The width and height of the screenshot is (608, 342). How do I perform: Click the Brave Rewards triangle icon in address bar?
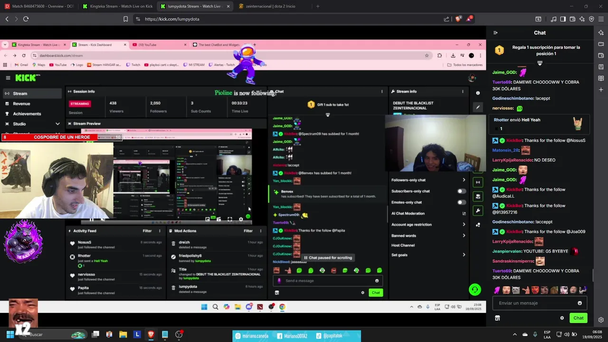(x=469, y=19)
